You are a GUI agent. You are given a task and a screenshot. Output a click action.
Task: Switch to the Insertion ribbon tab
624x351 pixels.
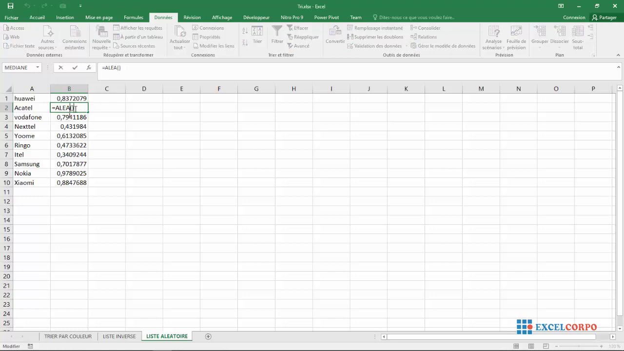65,17
